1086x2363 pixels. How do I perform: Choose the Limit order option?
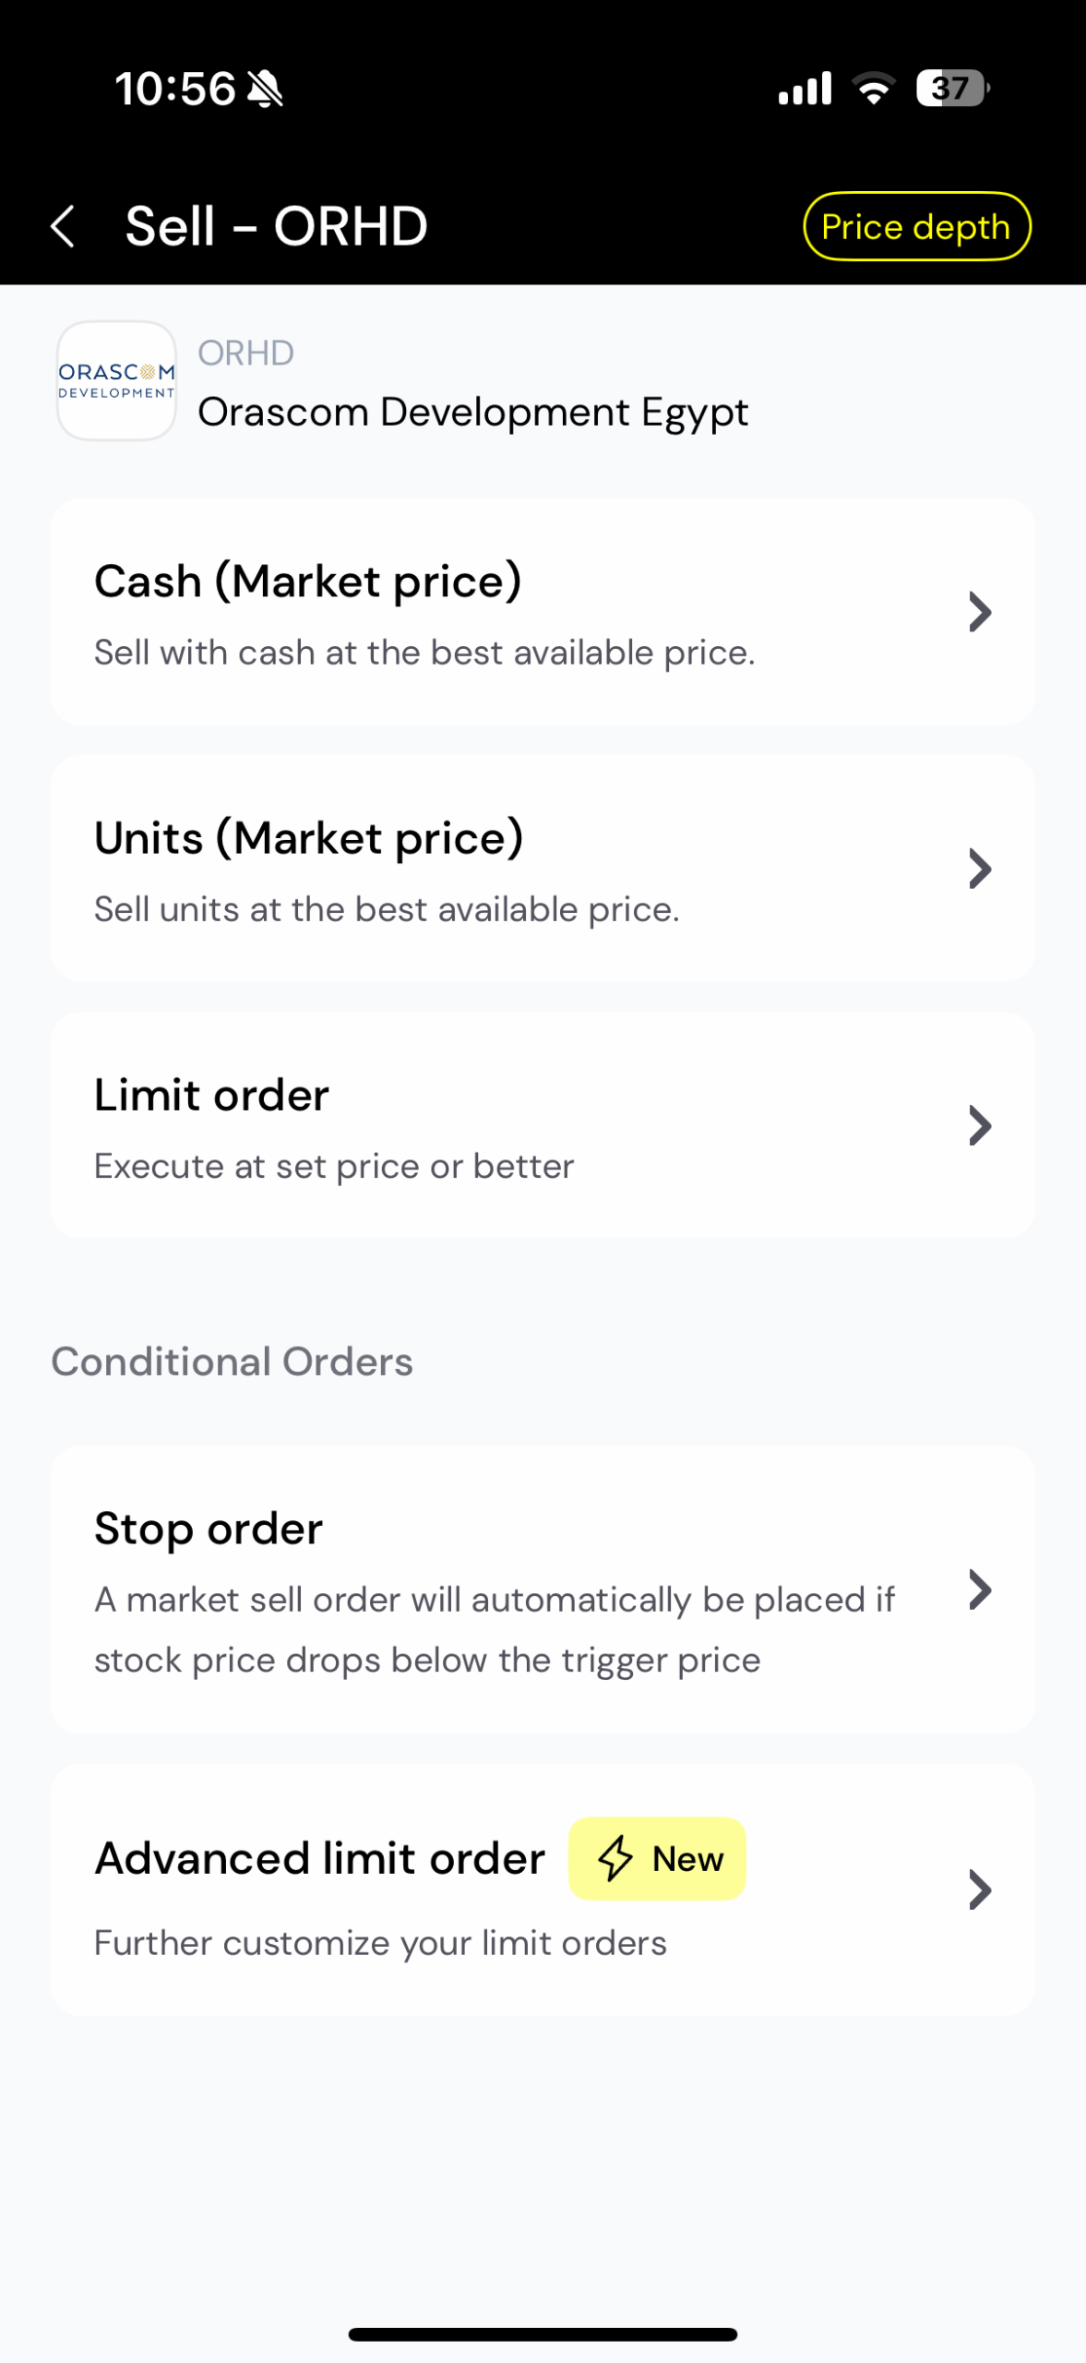[x=212, y=1096]
